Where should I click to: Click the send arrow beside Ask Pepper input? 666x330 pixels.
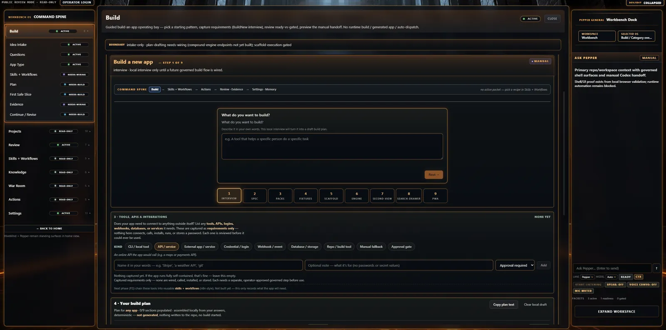click(656, 268)
